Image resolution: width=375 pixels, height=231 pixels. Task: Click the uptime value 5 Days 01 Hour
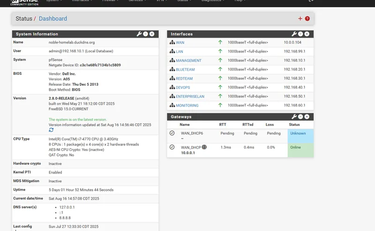pyautogui.click(x=81, y=190)
